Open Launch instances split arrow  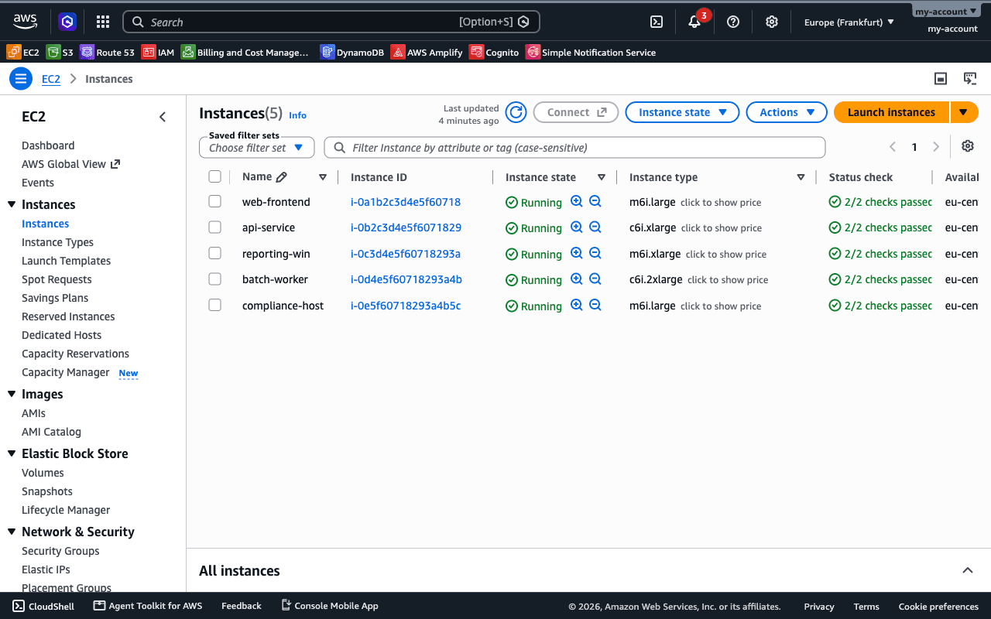tap(964, 112)
